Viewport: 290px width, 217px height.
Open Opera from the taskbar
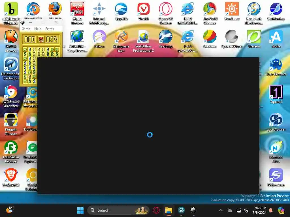[x=156, y=210]
